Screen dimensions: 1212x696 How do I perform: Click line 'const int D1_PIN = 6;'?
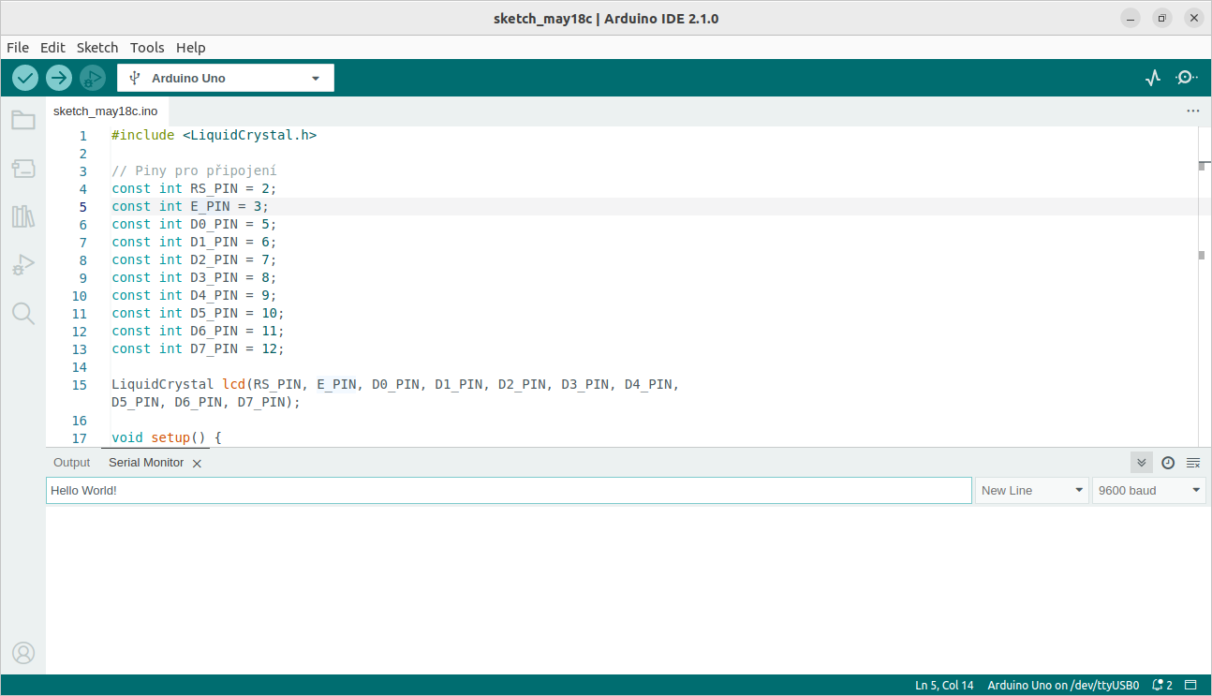pos(194,243)
